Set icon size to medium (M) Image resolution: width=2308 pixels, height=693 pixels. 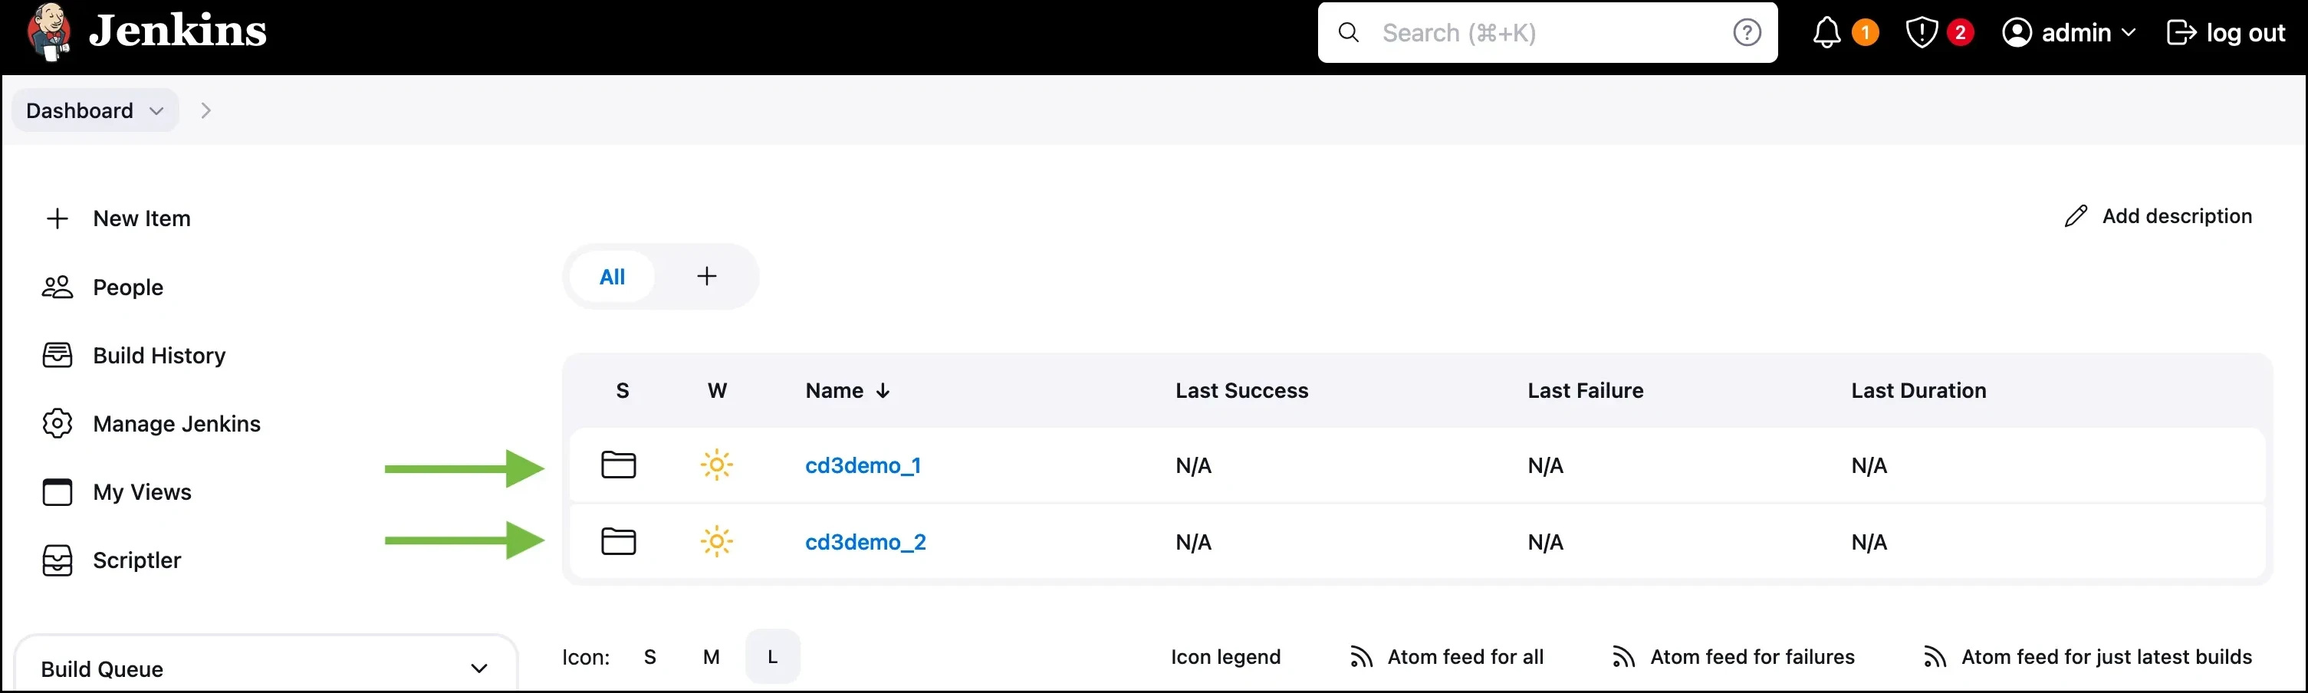[x=712, y=657]
